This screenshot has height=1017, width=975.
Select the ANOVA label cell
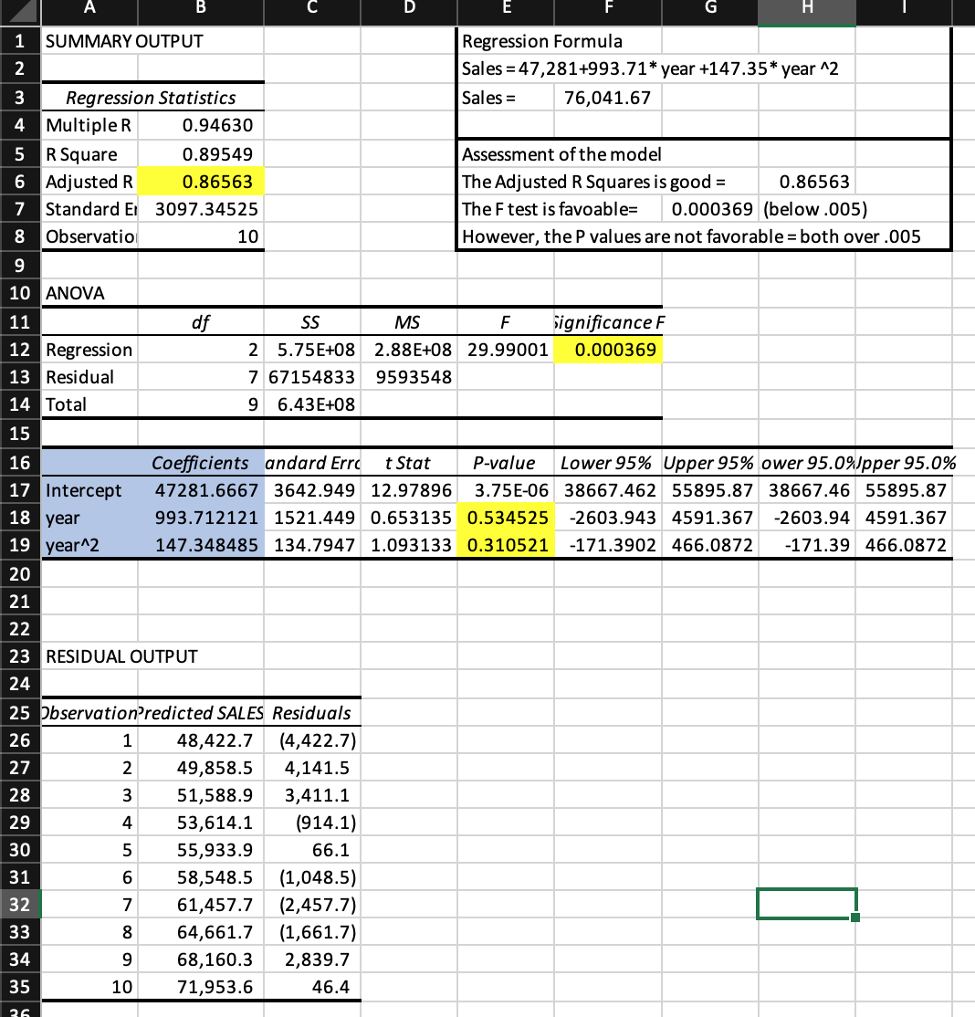click(89, 293)
